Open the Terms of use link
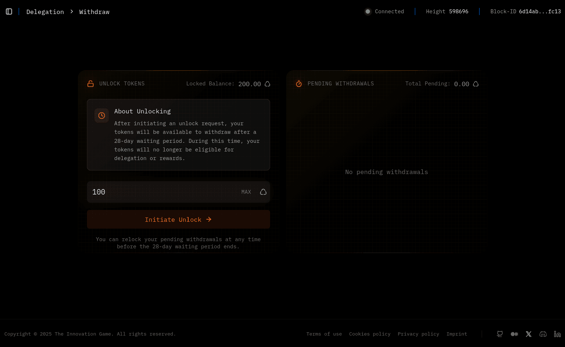The height and width of the screenshot is (347, 565). [x=324, y=334]
